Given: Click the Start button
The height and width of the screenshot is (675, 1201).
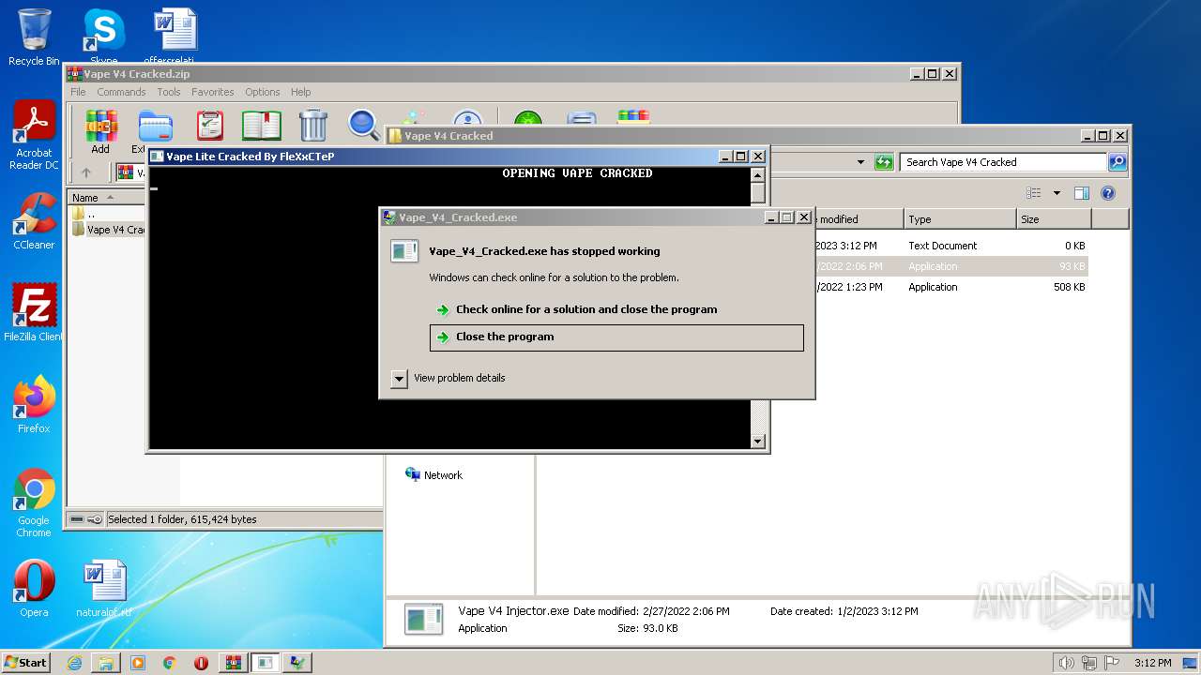Looking at the screenshot, I should pos(25,663).
